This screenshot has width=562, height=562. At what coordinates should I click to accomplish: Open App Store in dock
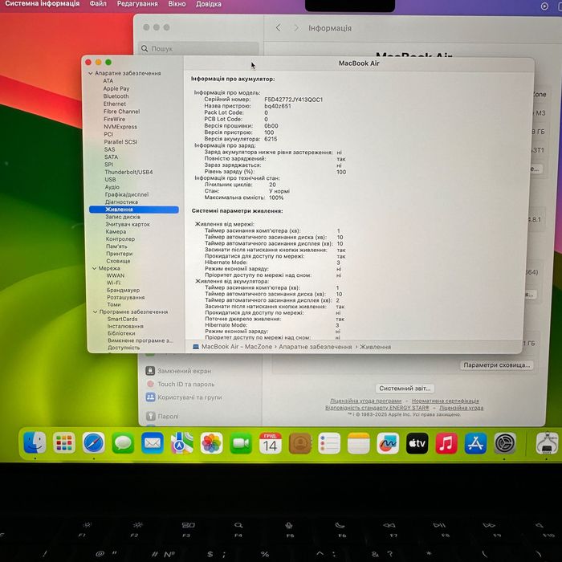tap(476, 443)
